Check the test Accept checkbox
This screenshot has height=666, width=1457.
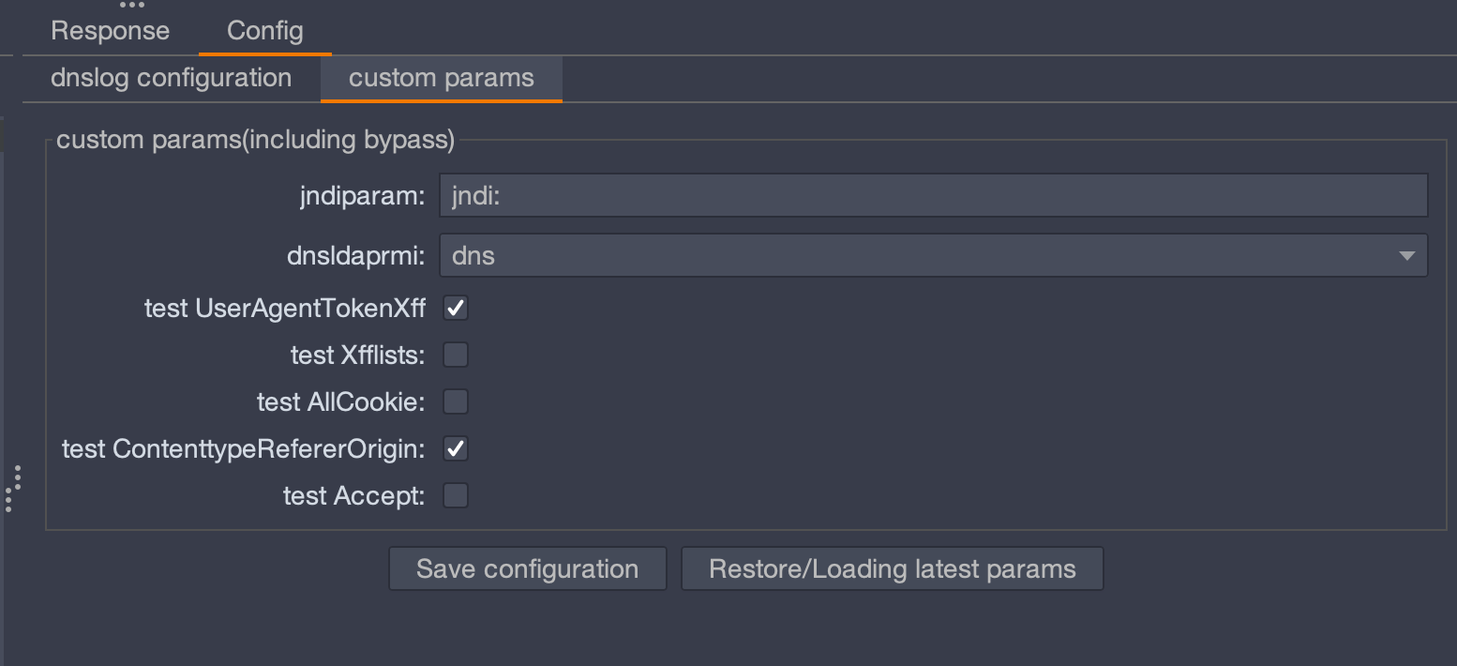456,495
